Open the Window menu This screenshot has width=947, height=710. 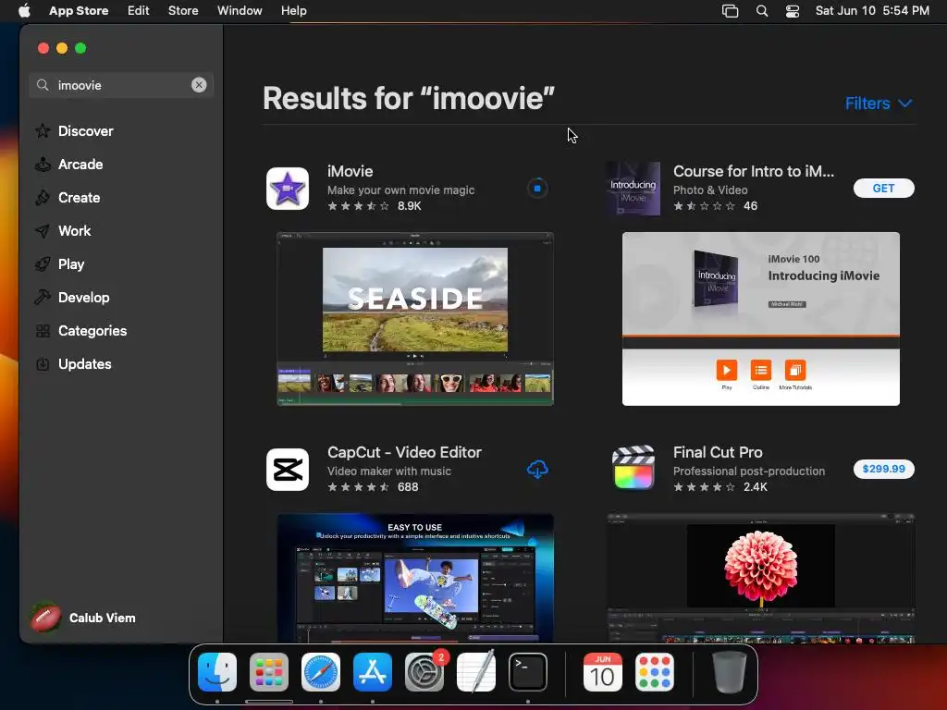(x=240, y=11)
